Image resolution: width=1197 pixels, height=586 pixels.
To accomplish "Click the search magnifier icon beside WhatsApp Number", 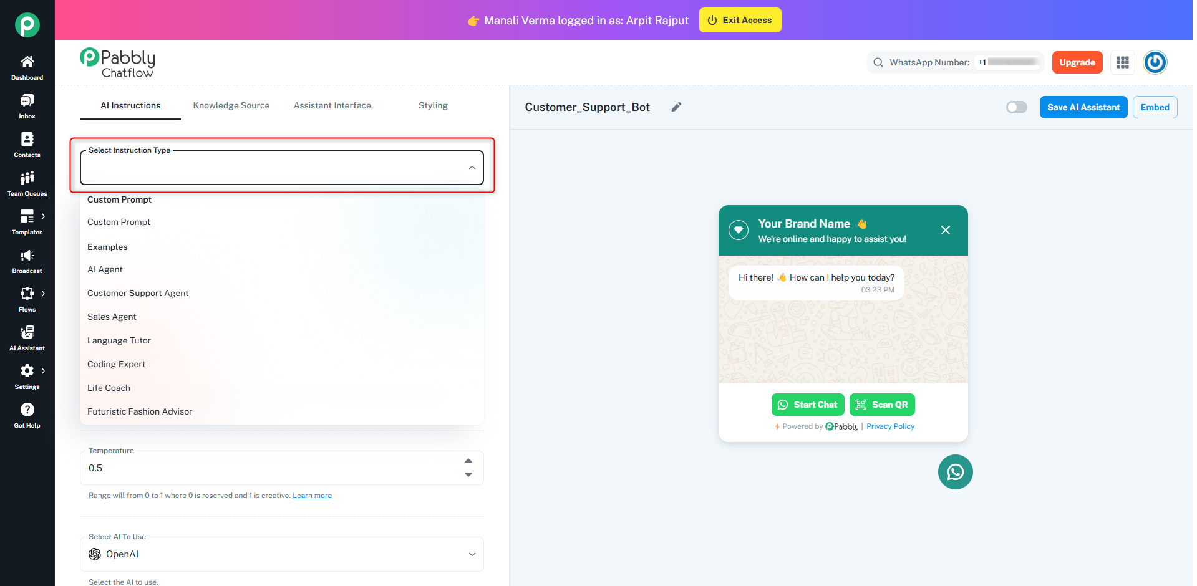I will [878, 62].
